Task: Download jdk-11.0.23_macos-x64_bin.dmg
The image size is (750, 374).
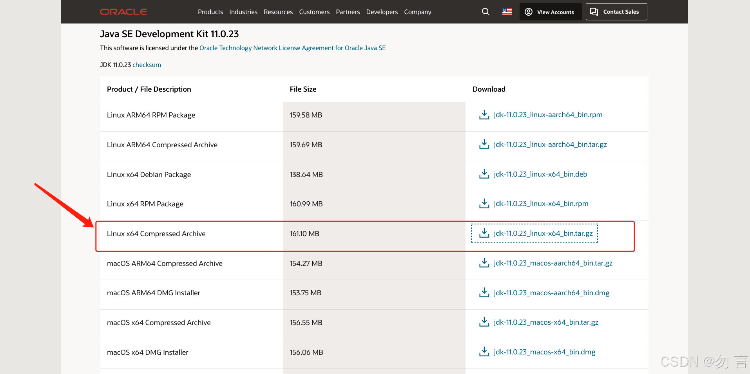Action: 545,352
